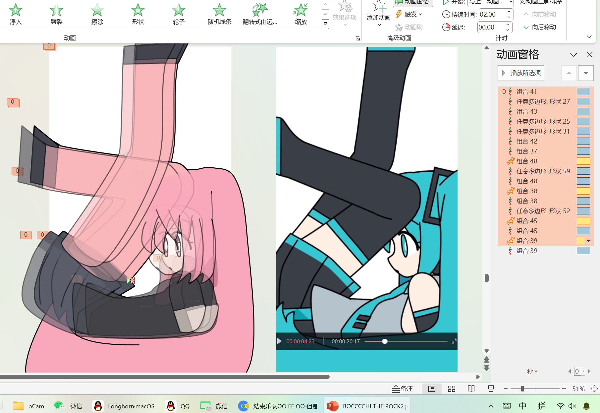Click 播放所选项 play selected button
This screenshot has height=413, width=600.
pyautogui.click(x=521, y=73)
